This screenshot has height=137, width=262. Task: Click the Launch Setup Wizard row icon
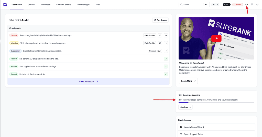click(x=181, y=127)
